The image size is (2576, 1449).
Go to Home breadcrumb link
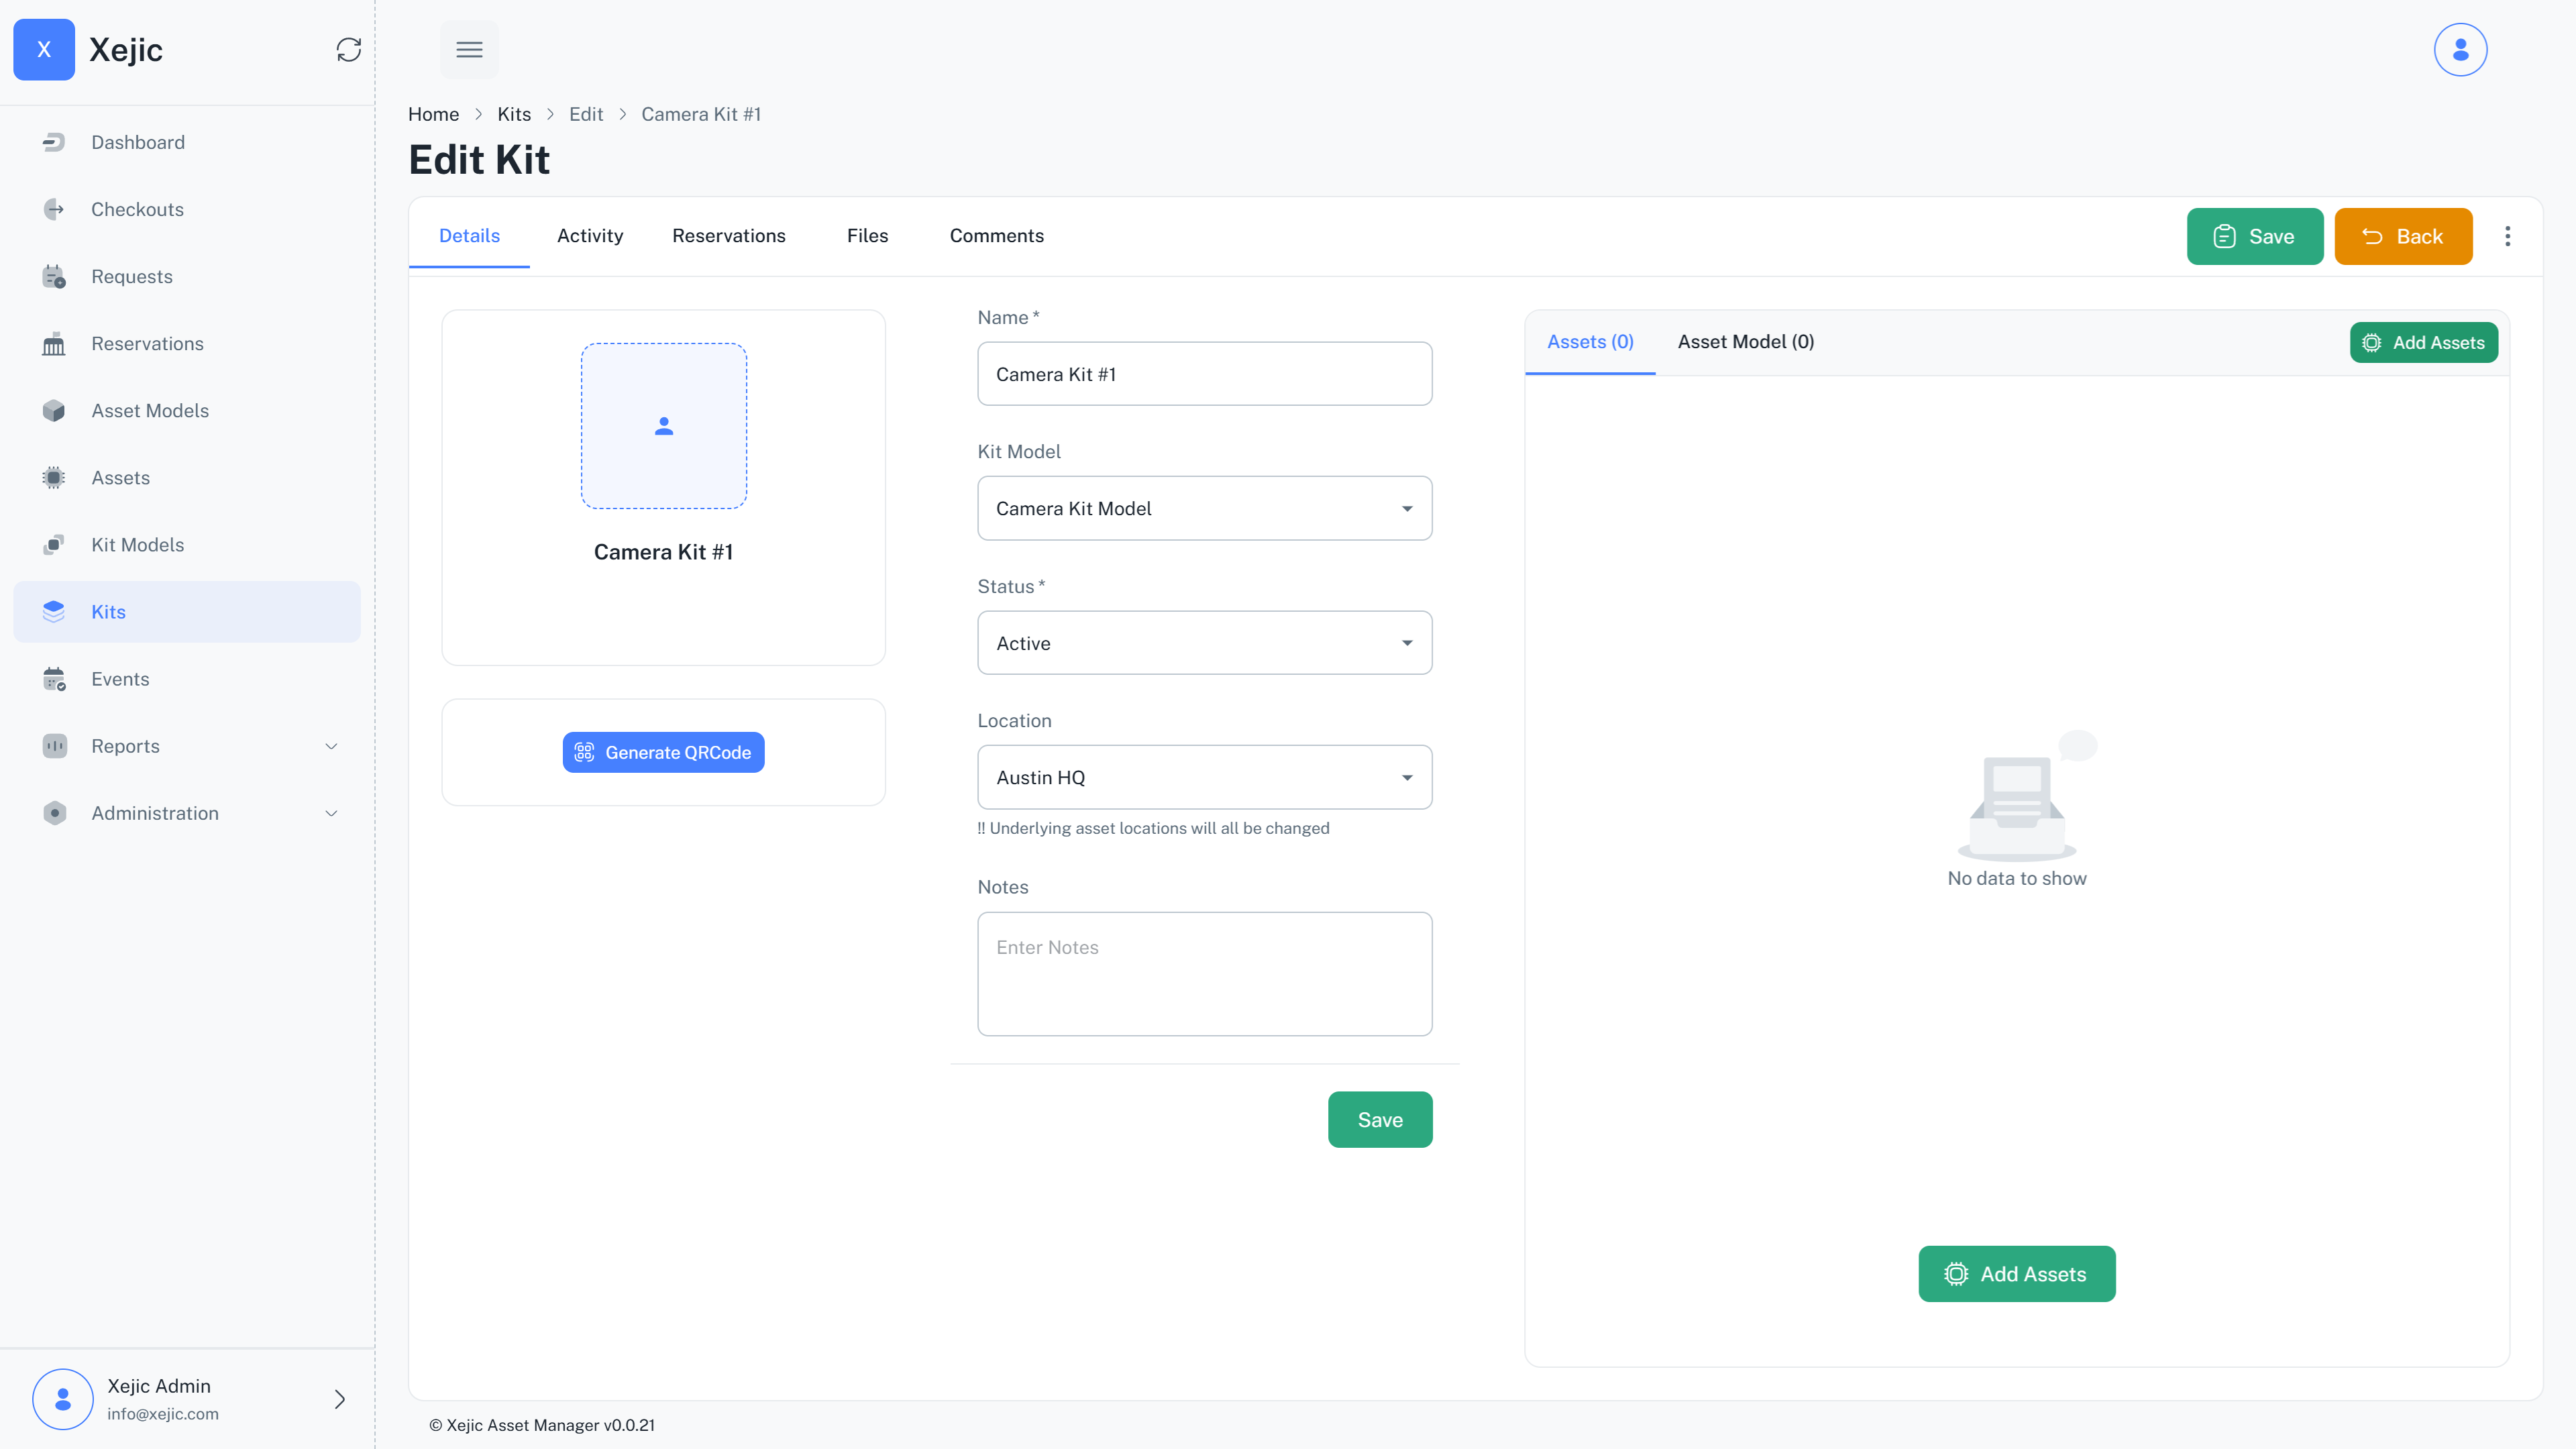[433, 114]
